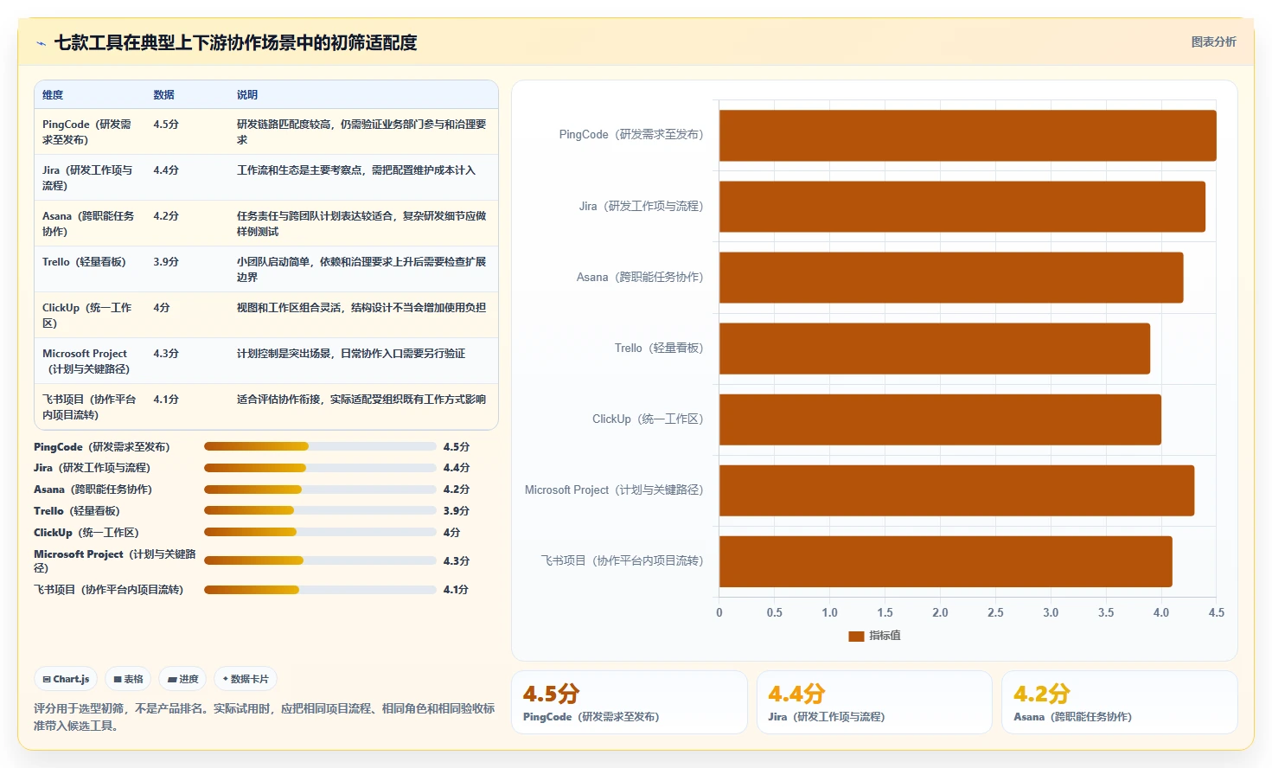
Task: Click the ClickUp progress bar
Action: pos(320,532)
